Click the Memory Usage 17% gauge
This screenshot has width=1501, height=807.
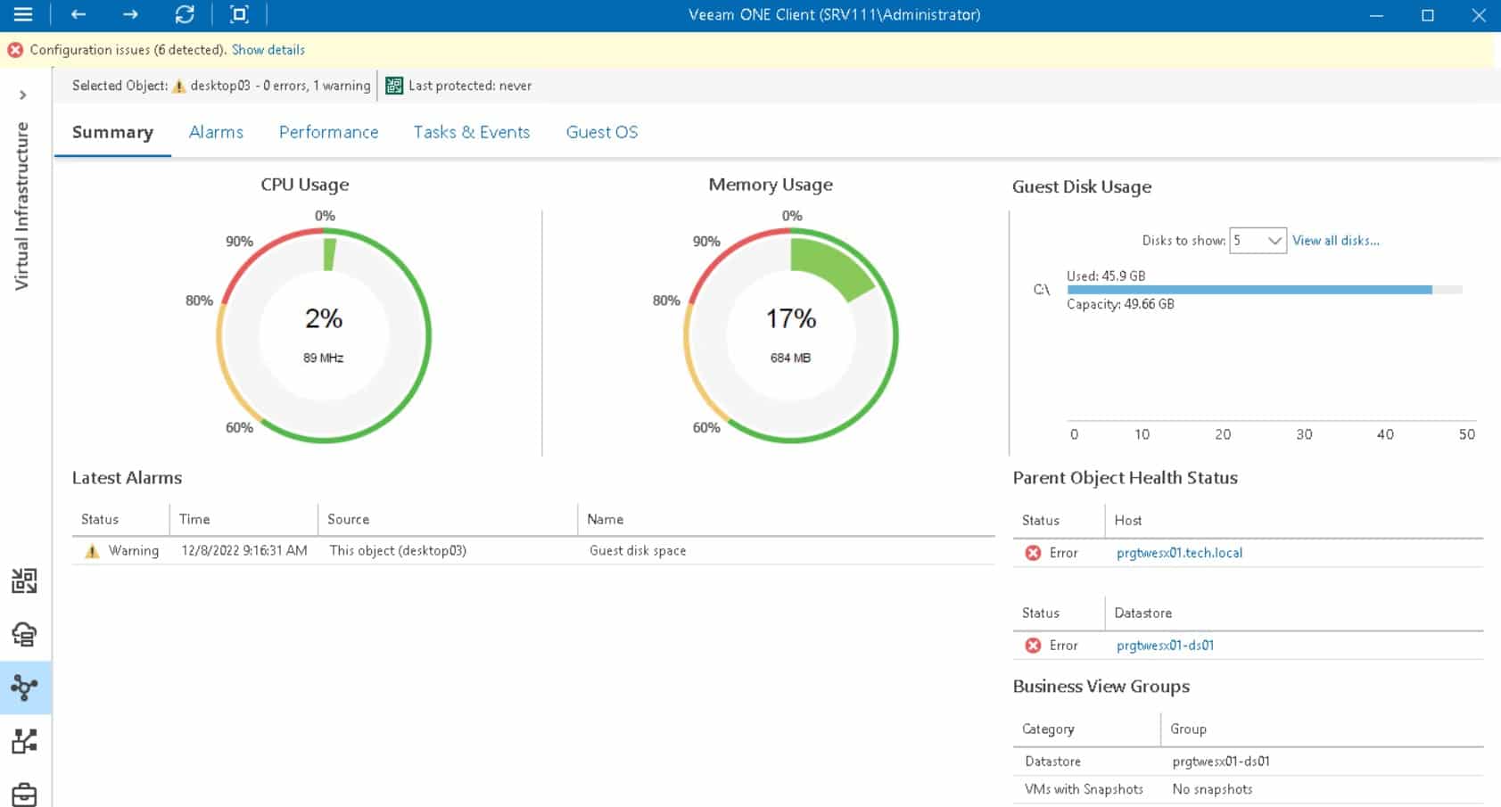(791, 335)
